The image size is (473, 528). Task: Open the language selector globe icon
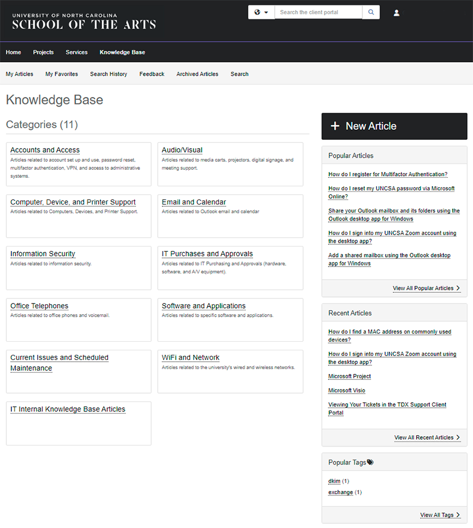tap(257, 11)
